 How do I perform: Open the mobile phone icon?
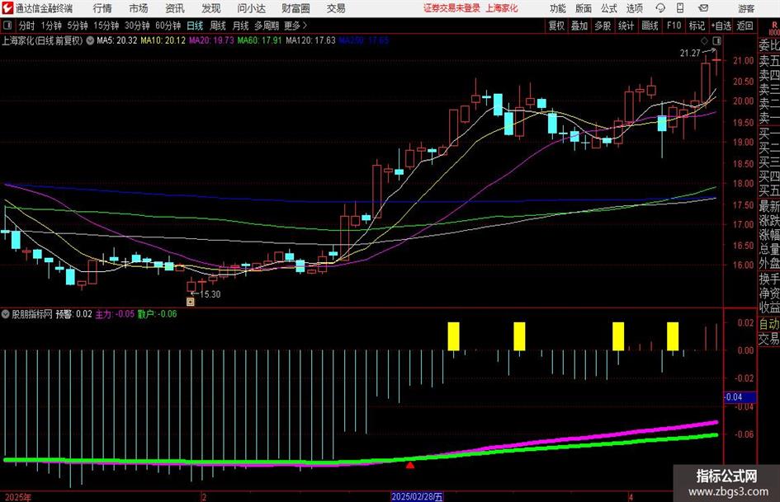pos(680,8)
